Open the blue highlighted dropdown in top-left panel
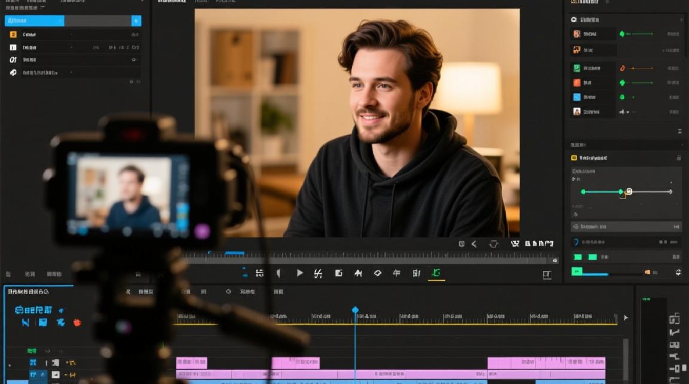This screenshot has height=384, width=689. [34, 21]
